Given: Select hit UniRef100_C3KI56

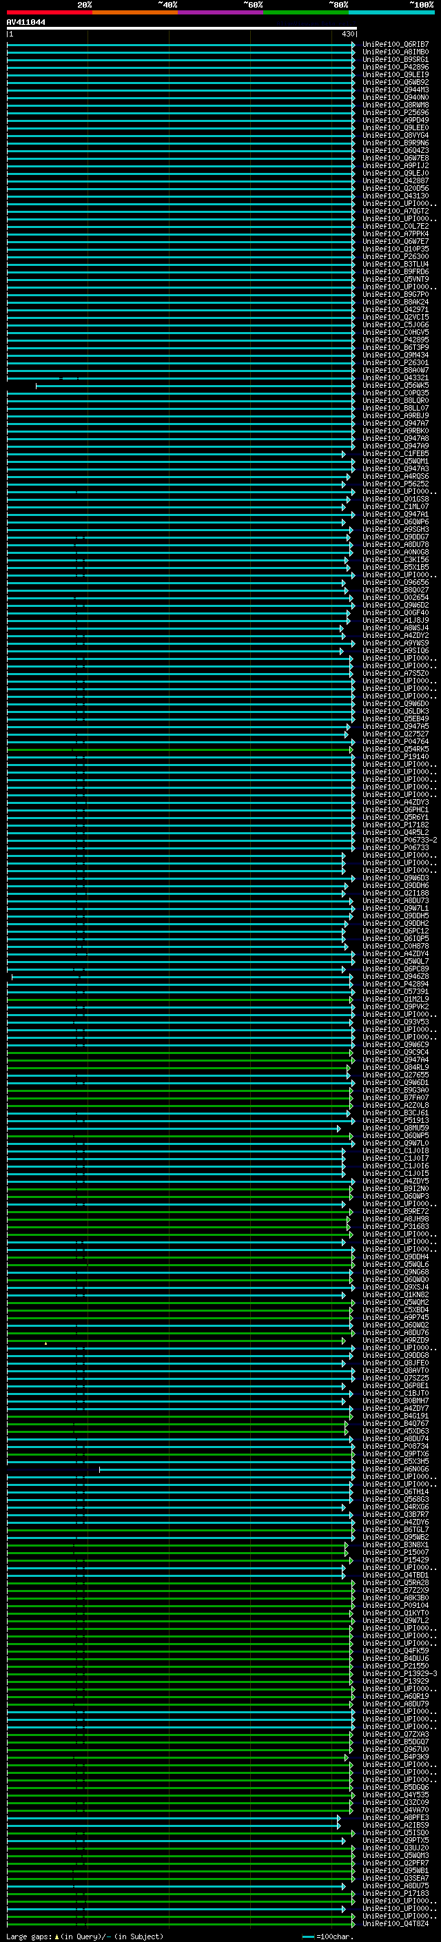Looking at the screenshot, I should pos(395,559).
